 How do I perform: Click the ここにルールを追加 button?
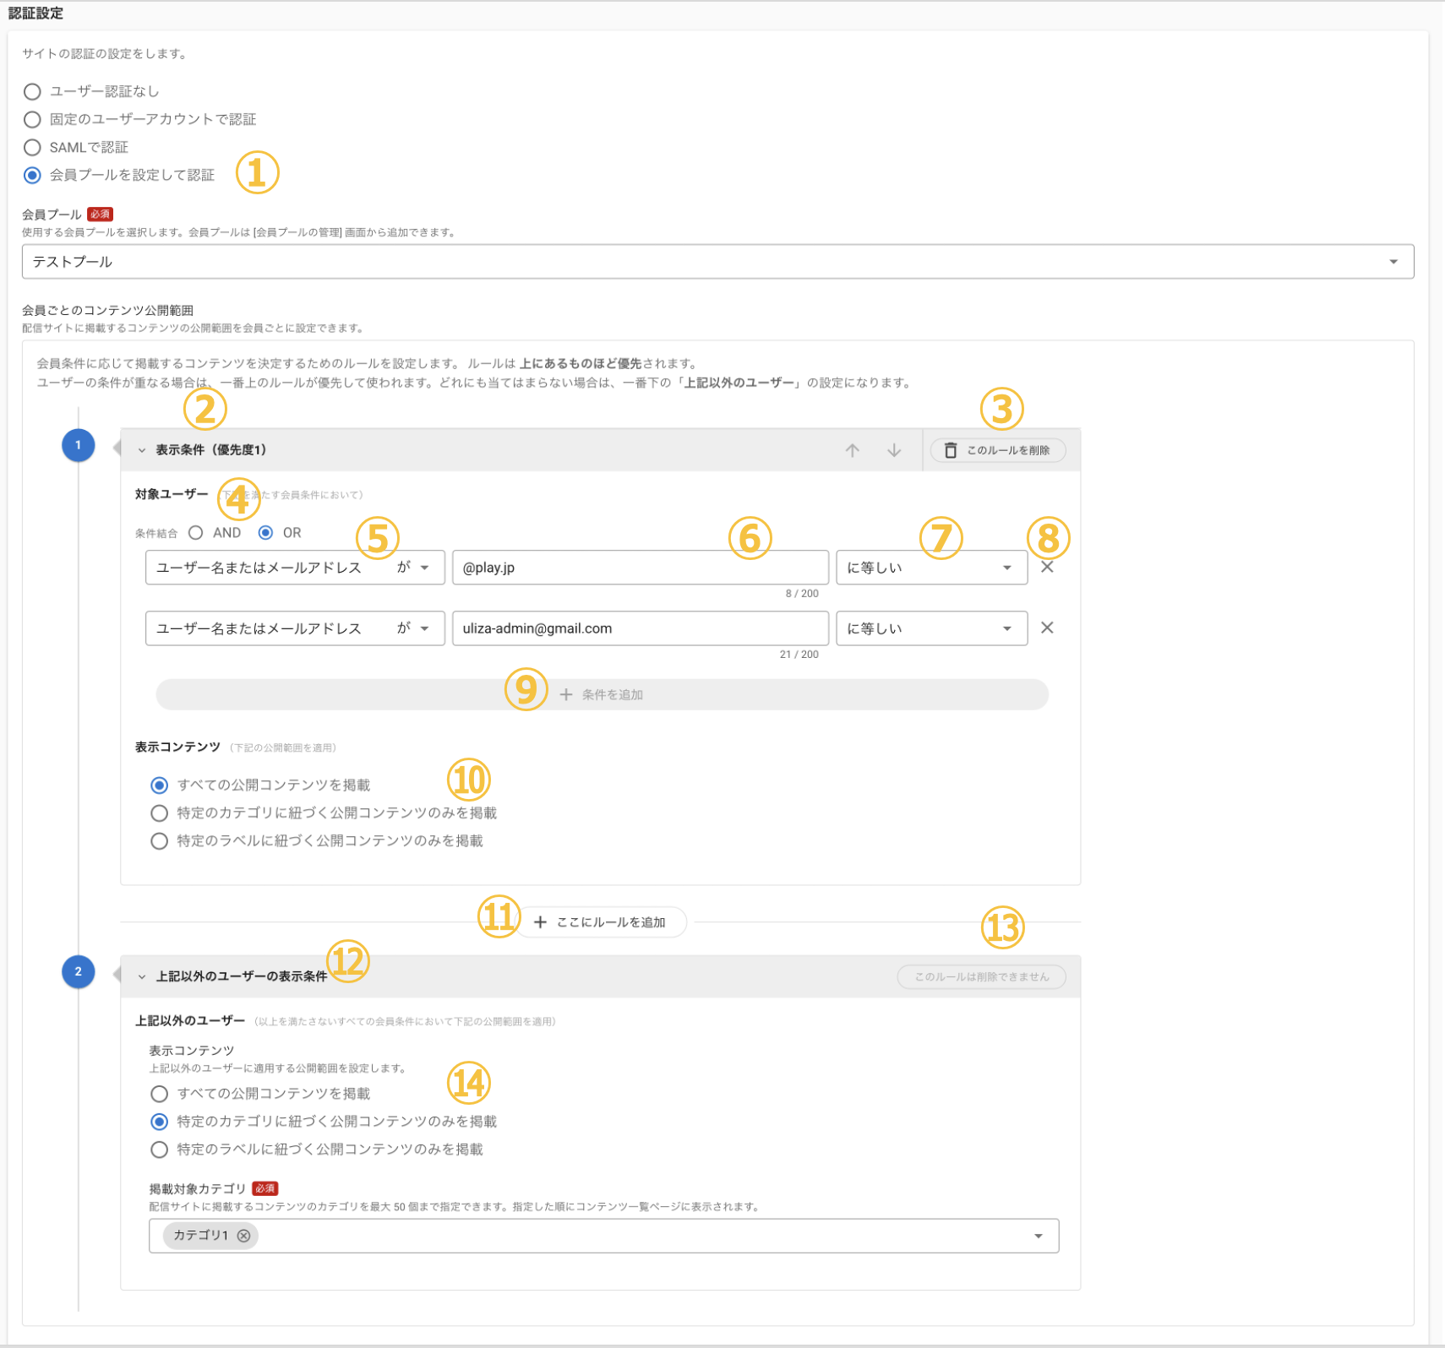pyautogui.click(x=600, y=922)
